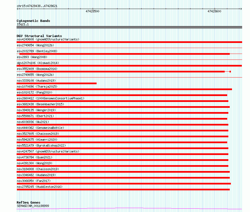Click the 47428500 ruler coordinate
Viewport: 250px width, 212px height.
tap(92, 11)
